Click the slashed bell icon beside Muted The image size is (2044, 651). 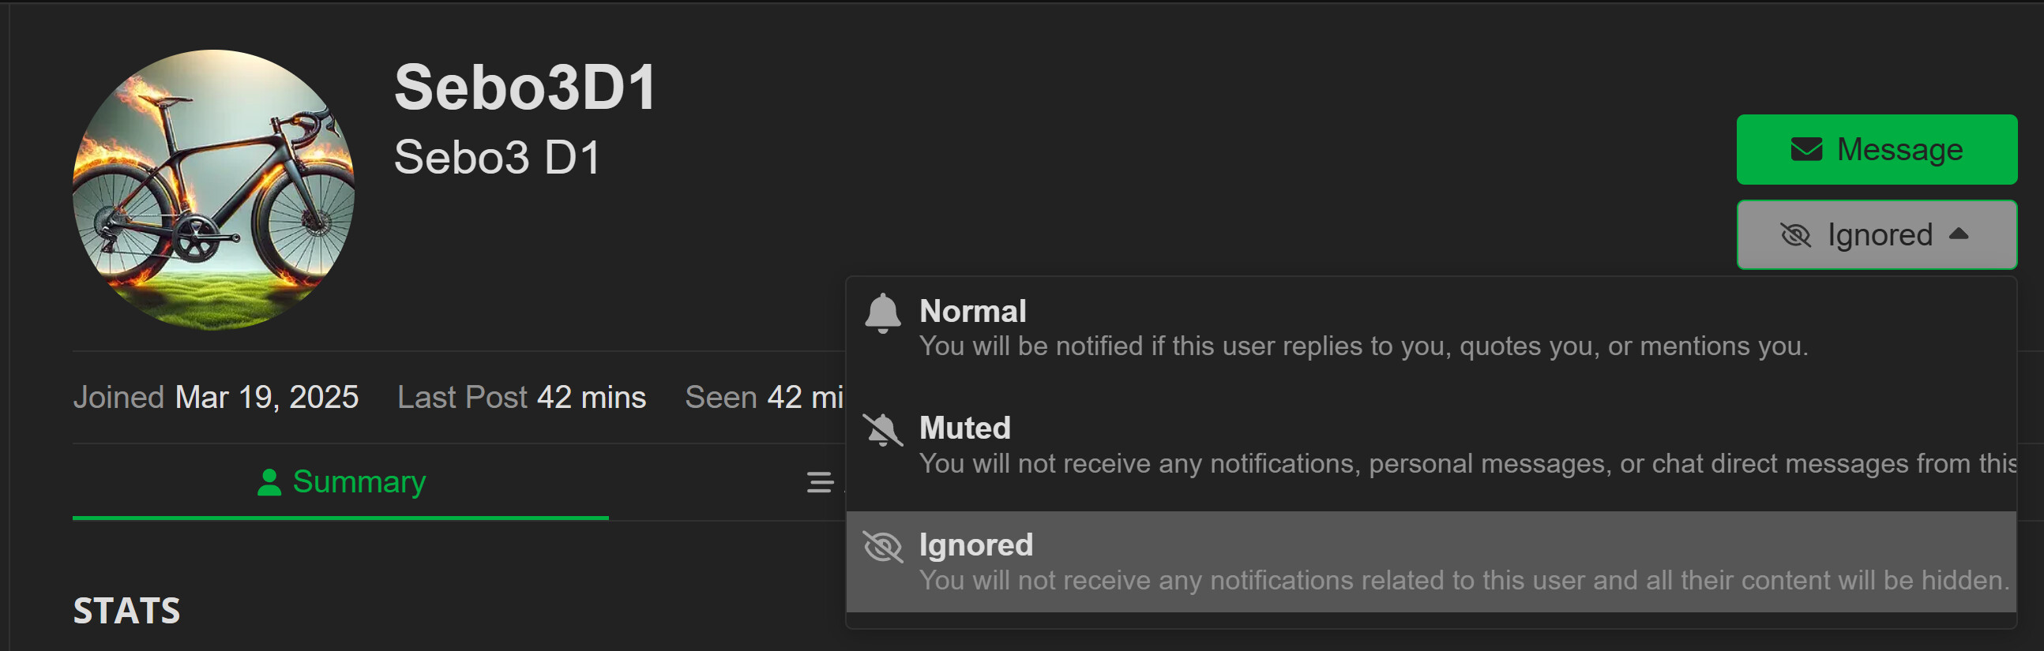(882, 431)
